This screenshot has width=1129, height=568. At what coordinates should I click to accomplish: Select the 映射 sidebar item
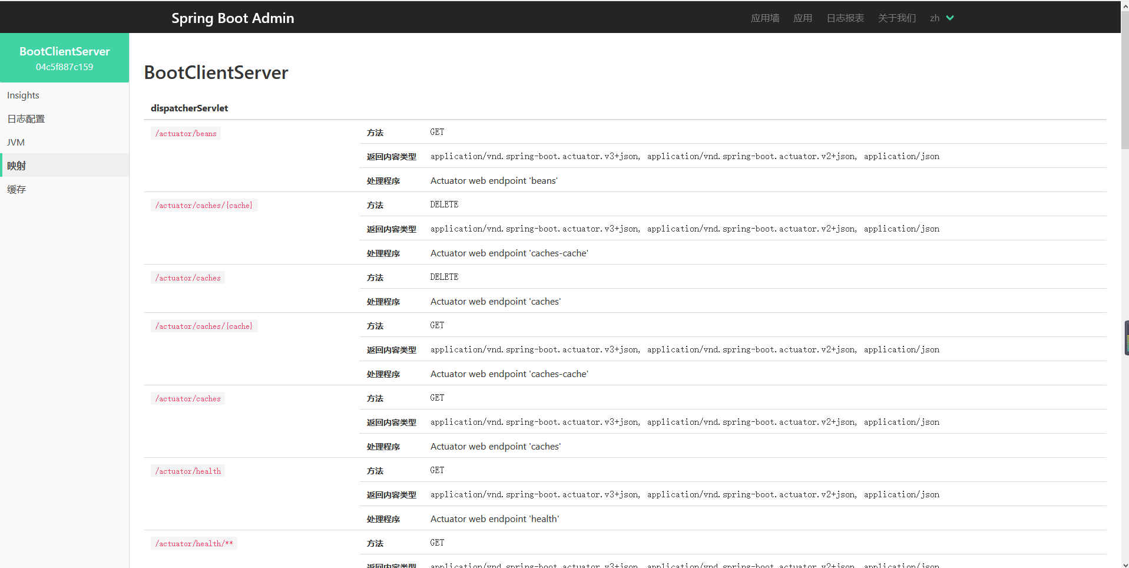click(16, 166)
